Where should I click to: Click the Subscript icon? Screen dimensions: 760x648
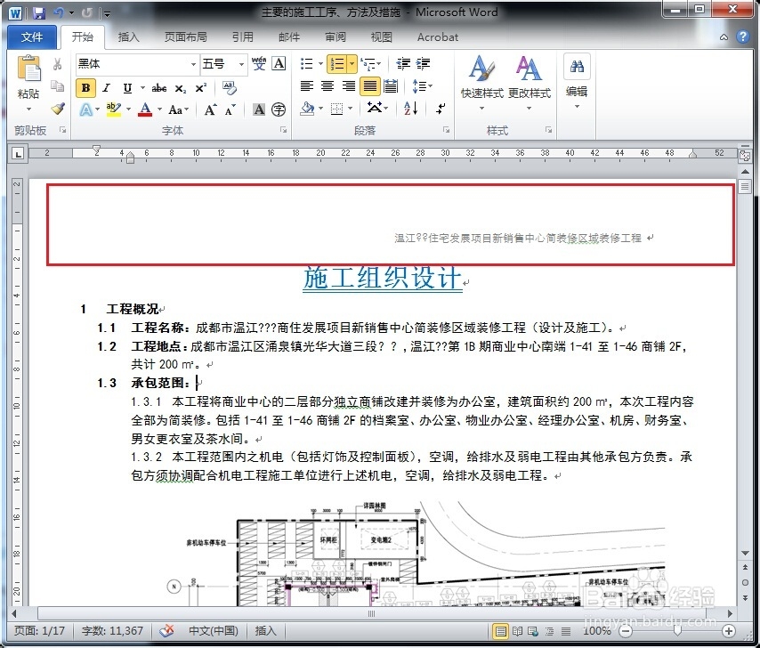click(x=181, y=87)
